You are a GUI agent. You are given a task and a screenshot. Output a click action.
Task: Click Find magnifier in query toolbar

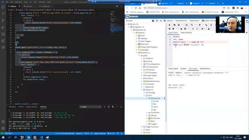point(192,25)
